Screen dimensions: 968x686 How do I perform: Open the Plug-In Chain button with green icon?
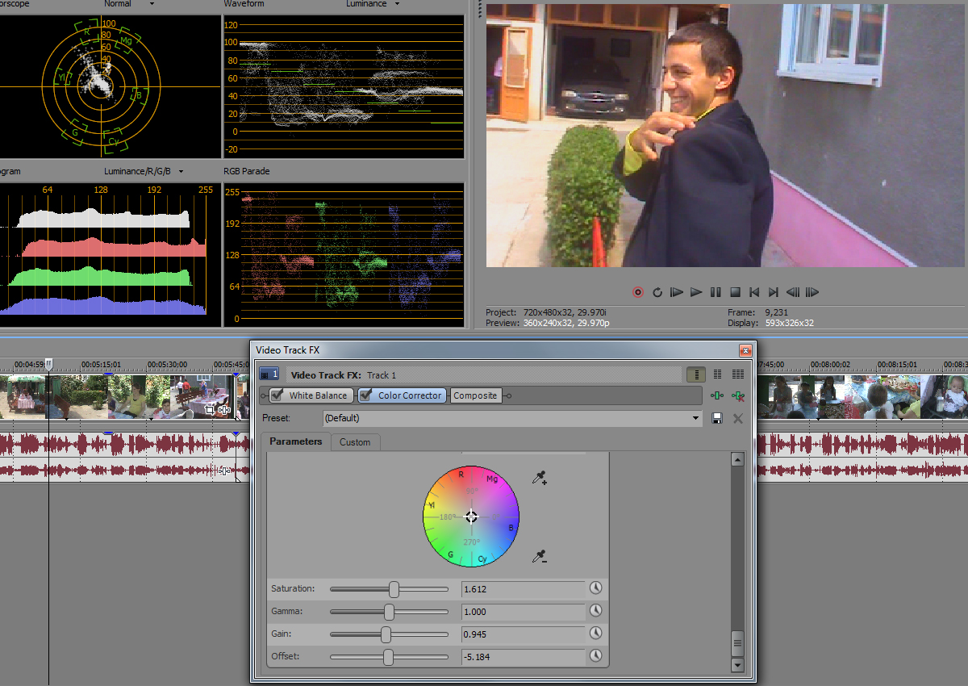coord(717,395)
